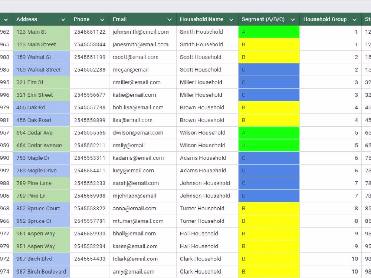Image resolution: width=371 pixels, height=278 pixels.
Task: Select cell '321 Elm St'
Action: pos(42,82)
